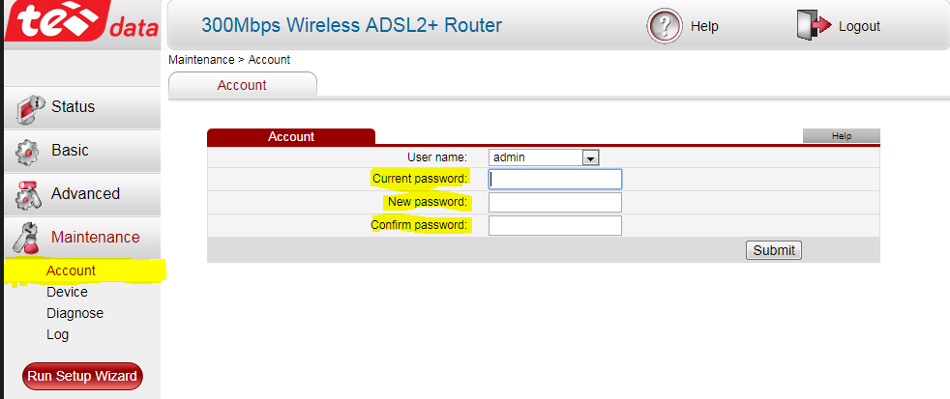The height and width of the screenshot is (399, 950).
Task: Click the Help question mark icon
Action: point(665,26)
